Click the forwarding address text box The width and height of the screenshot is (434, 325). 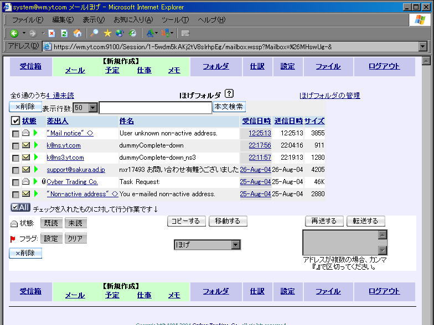(x=340, y=242)
